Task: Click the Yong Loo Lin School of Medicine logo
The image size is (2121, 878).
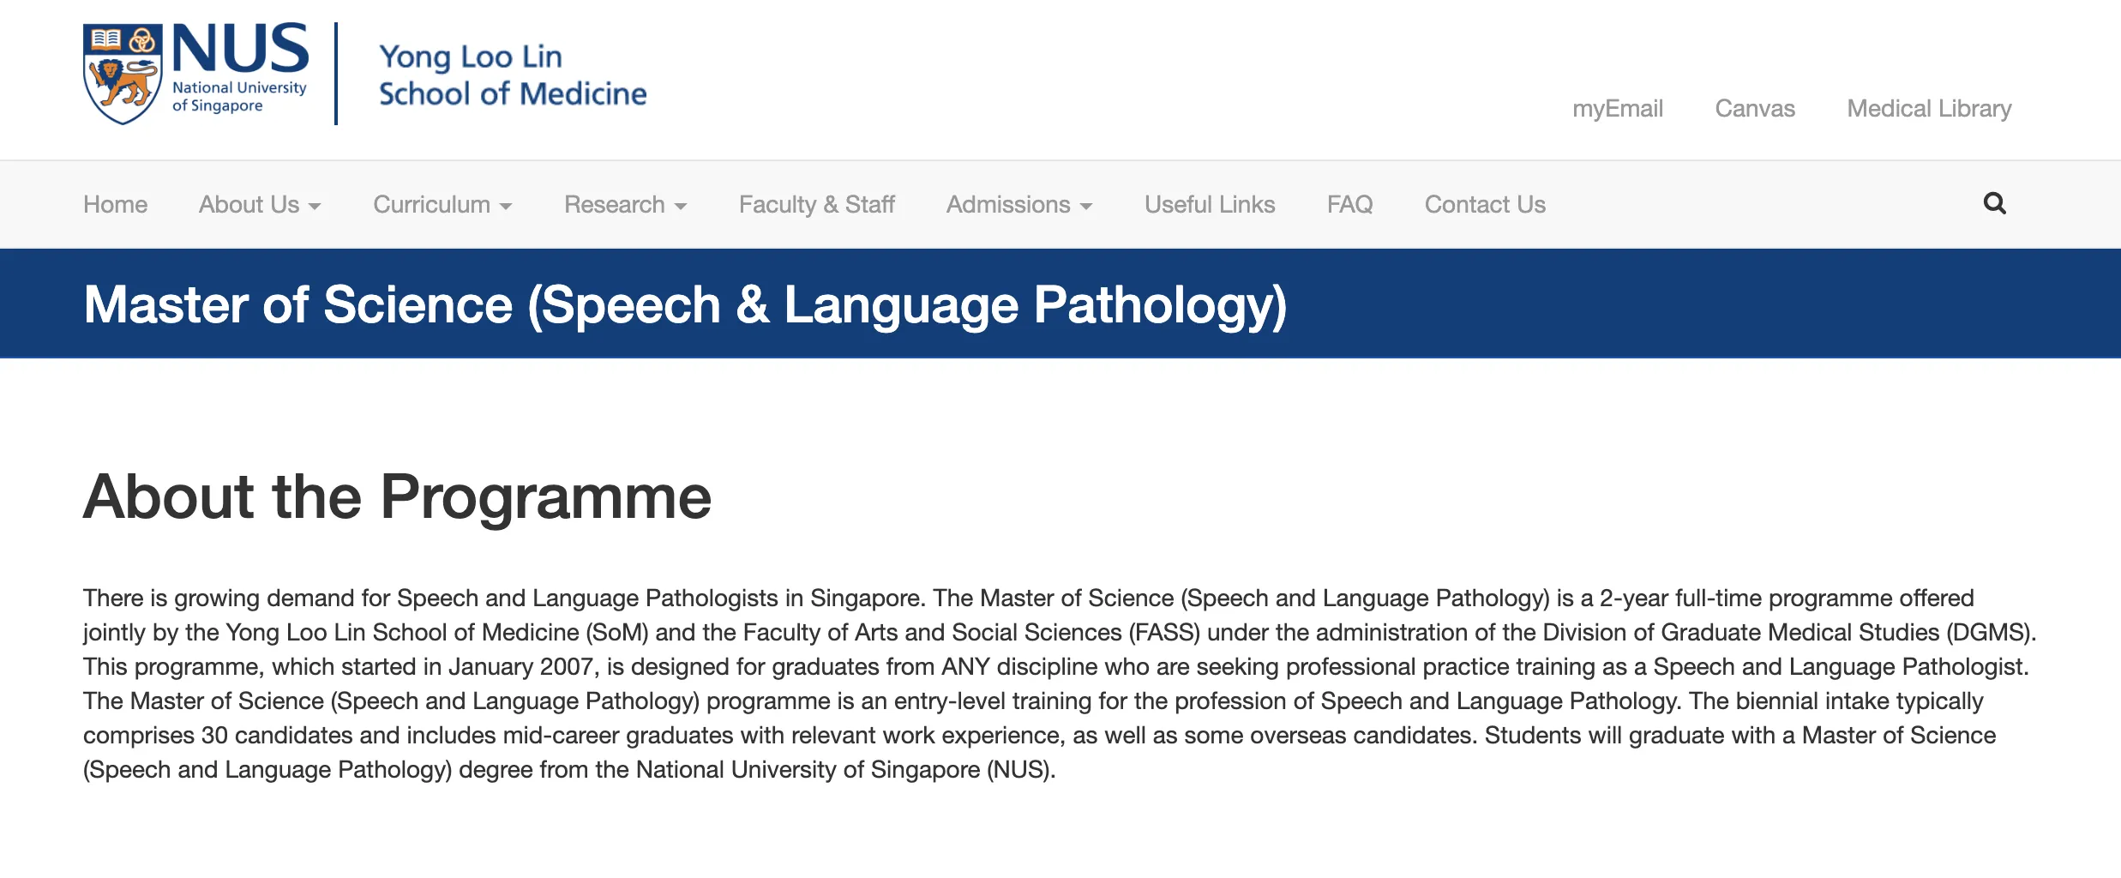Action: pos(512,75)
